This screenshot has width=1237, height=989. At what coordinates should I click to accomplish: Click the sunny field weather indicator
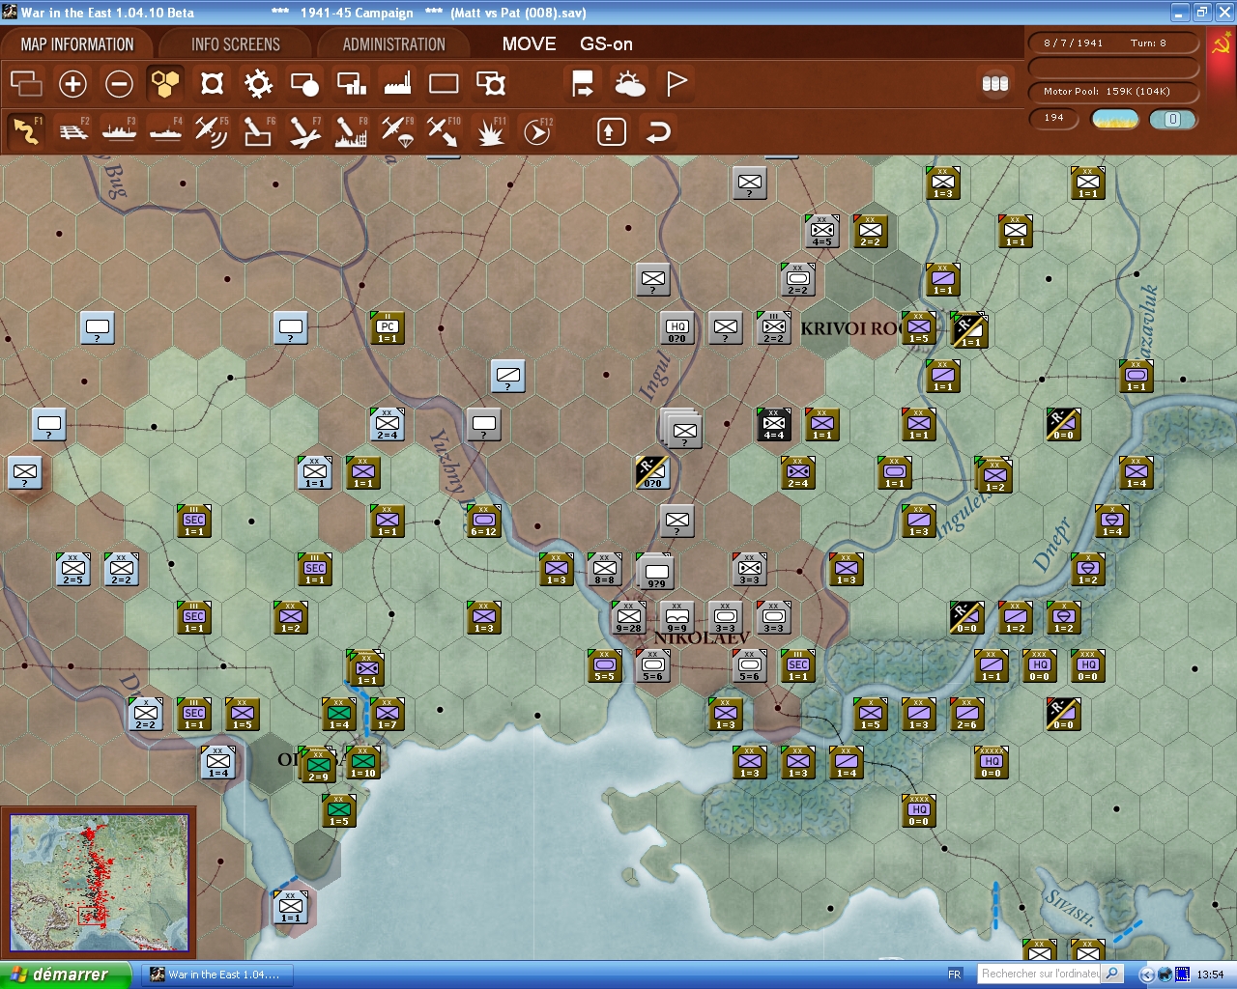pos(1115,119)
